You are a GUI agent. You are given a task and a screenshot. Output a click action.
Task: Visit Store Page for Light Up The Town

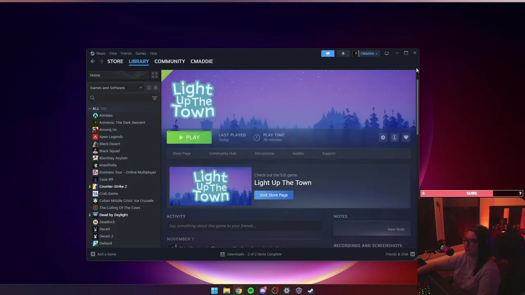[274, 195]
